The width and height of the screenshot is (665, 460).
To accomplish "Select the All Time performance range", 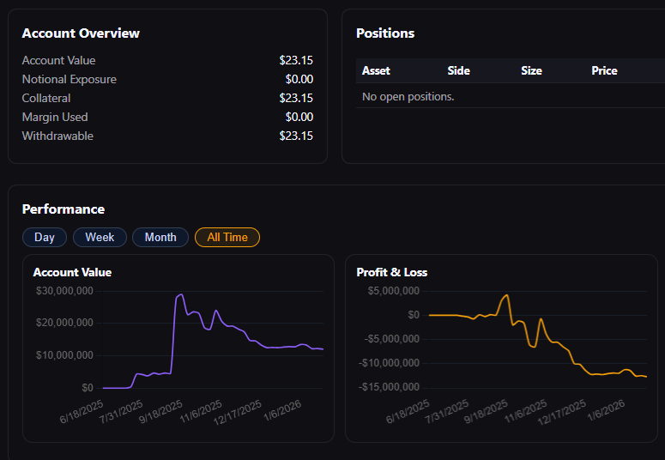I will coord(227,237).
